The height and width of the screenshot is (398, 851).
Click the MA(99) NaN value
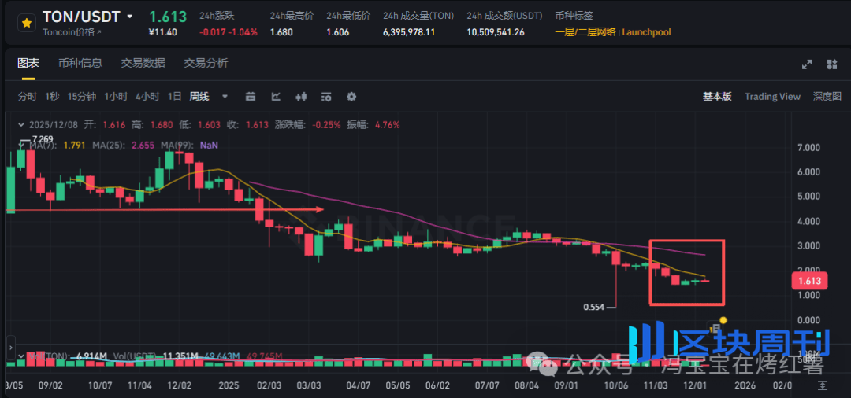[x=208, y=146]
